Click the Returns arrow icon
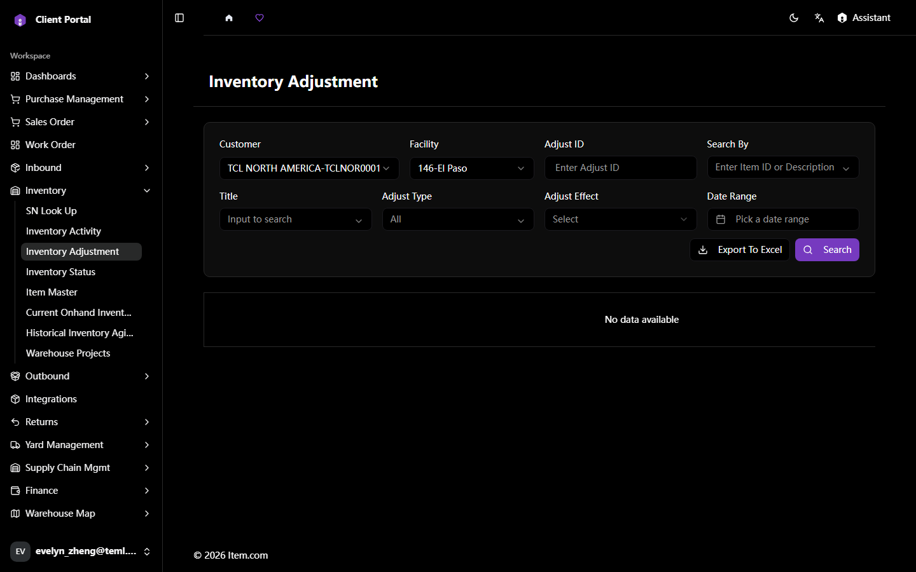The height and width of the screenshot is (572, 916). click(15, 422)
